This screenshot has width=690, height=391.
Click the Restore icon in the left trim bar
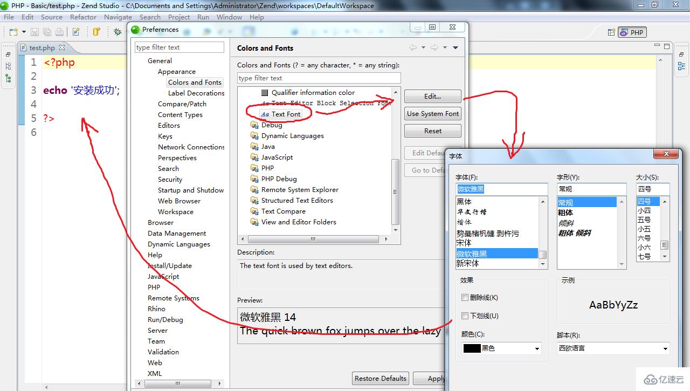click(x=8, y=54)
